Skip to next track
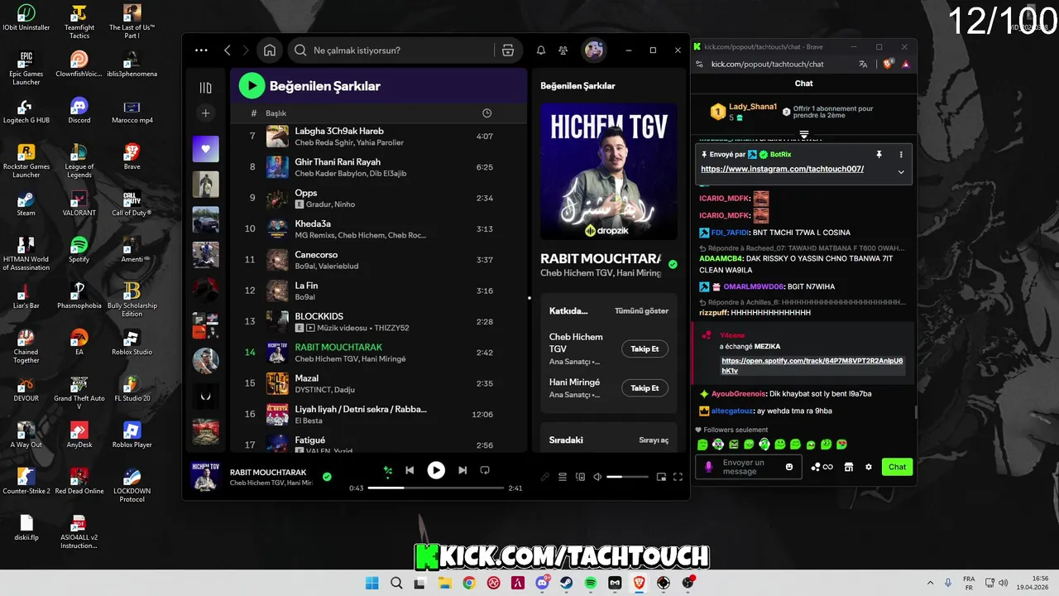The height and width of the screenshot is (596, 1059). (462, 470)
